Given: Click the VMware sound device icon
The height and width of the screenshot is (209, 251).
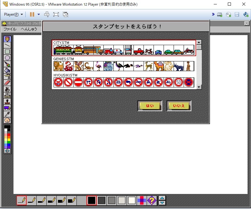Looking at the screenshot, I should (x=246, y=14).
